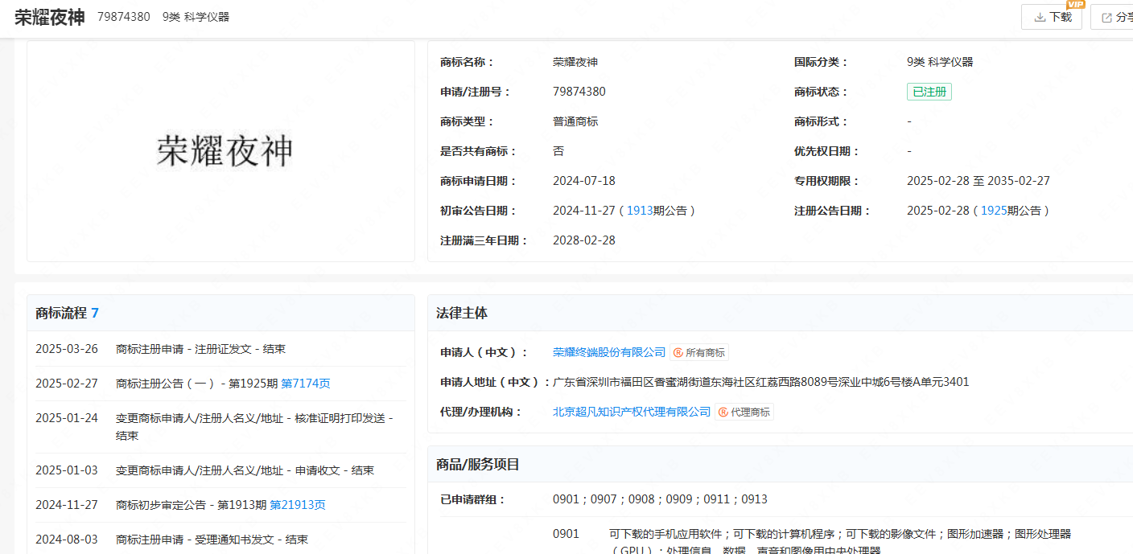Click the 所有商标 button

[699, 352]
